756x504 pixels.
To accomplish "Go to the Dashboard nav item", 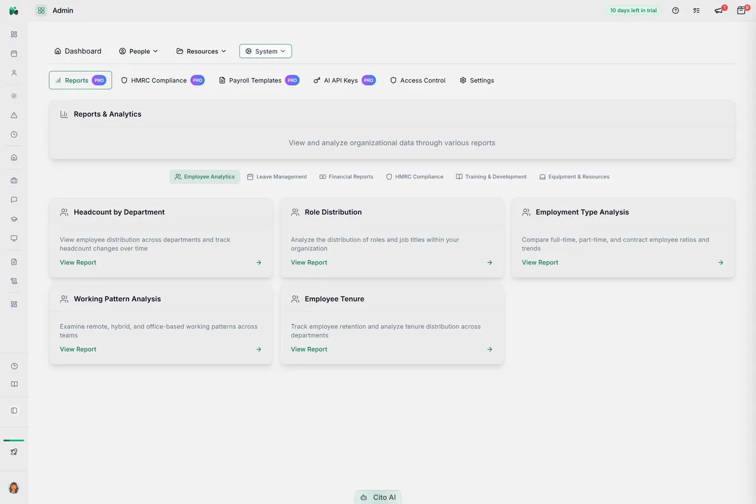I will [77, 51].
